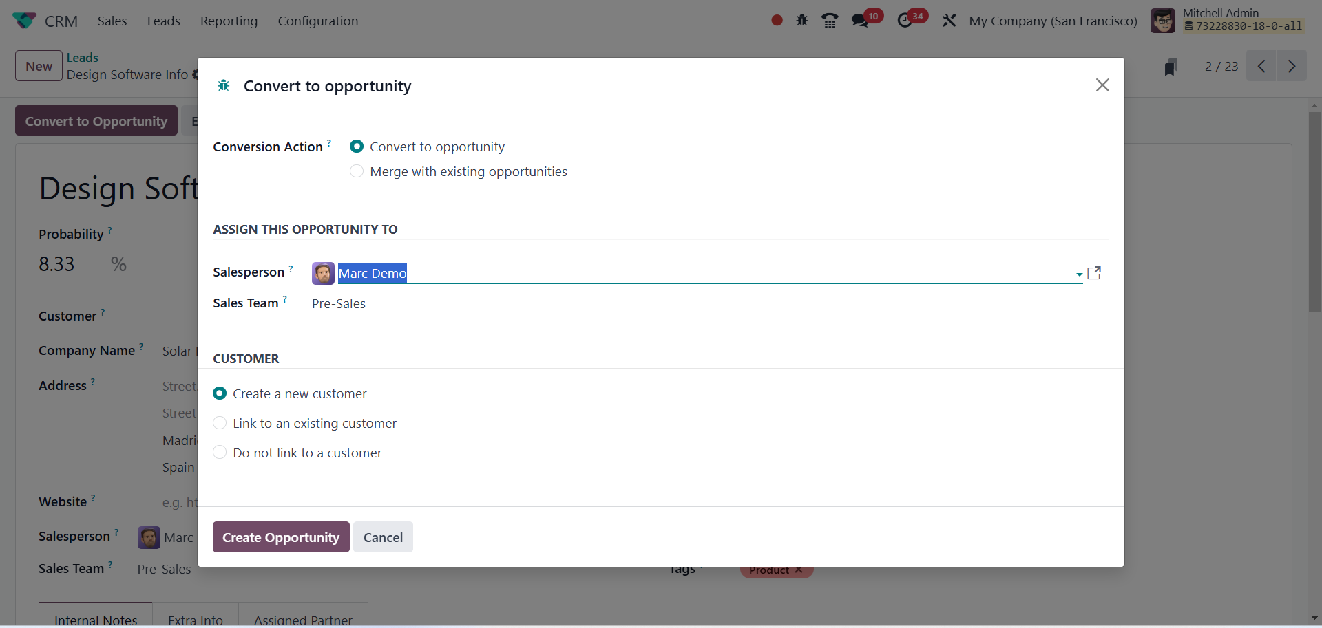Click the Create Opportunity button
The width and height of the screenshot is (1322, 628).
pyautogui.click(x=281, y=537)
